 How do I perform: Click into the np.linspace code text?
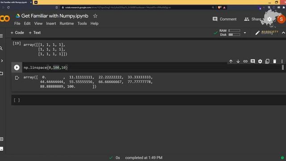[46, 68]
